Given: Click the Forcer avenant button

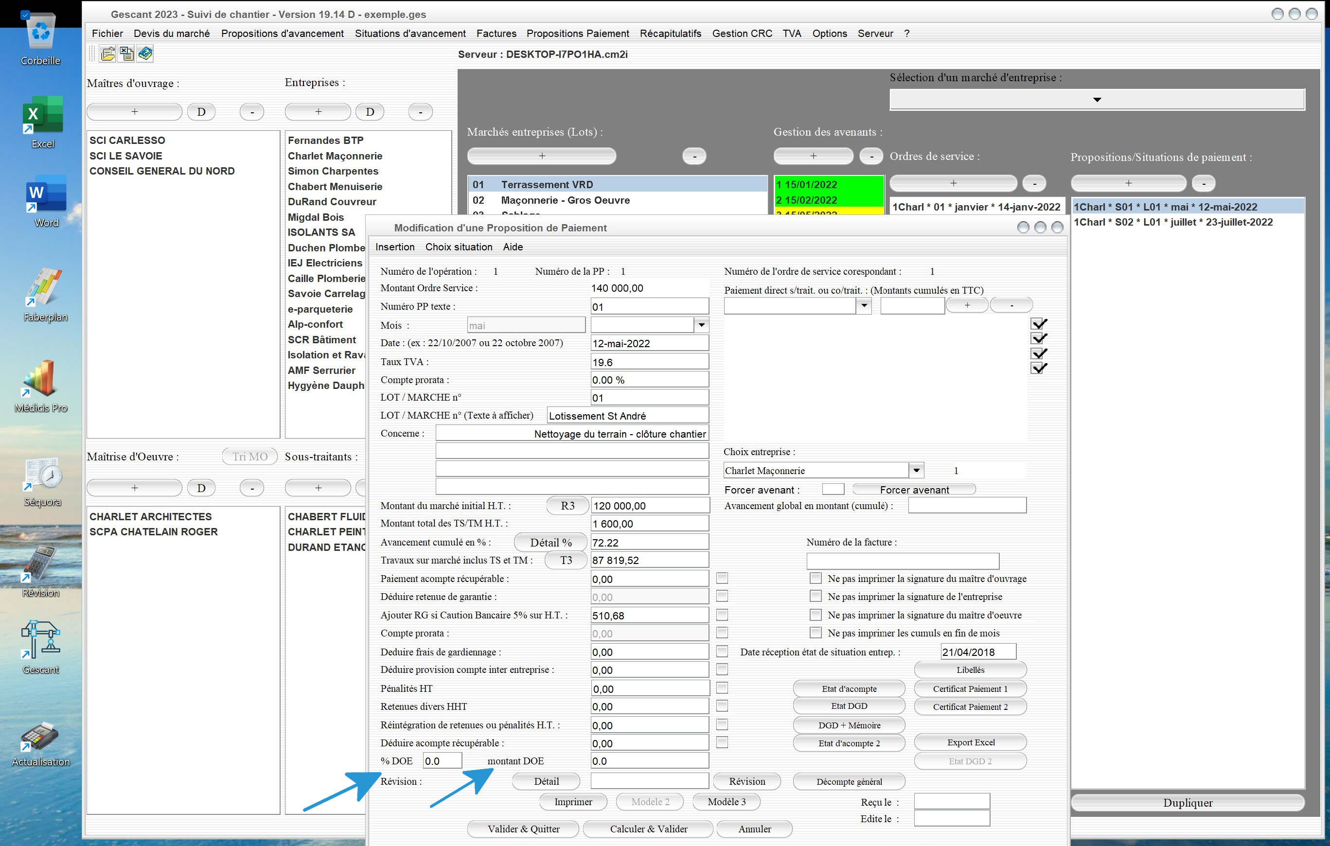Looking at the screenshot, I should pyautogui.click(x=914, y=489).
